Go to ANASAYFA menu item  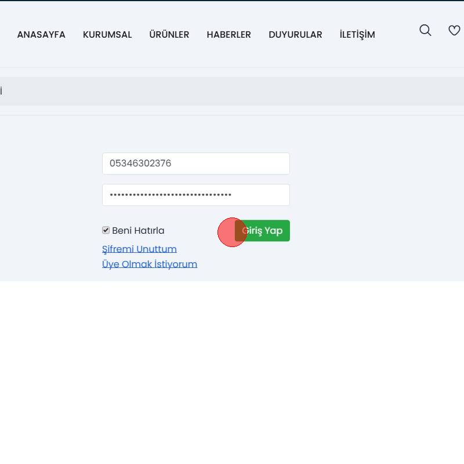tap(41, 35)
